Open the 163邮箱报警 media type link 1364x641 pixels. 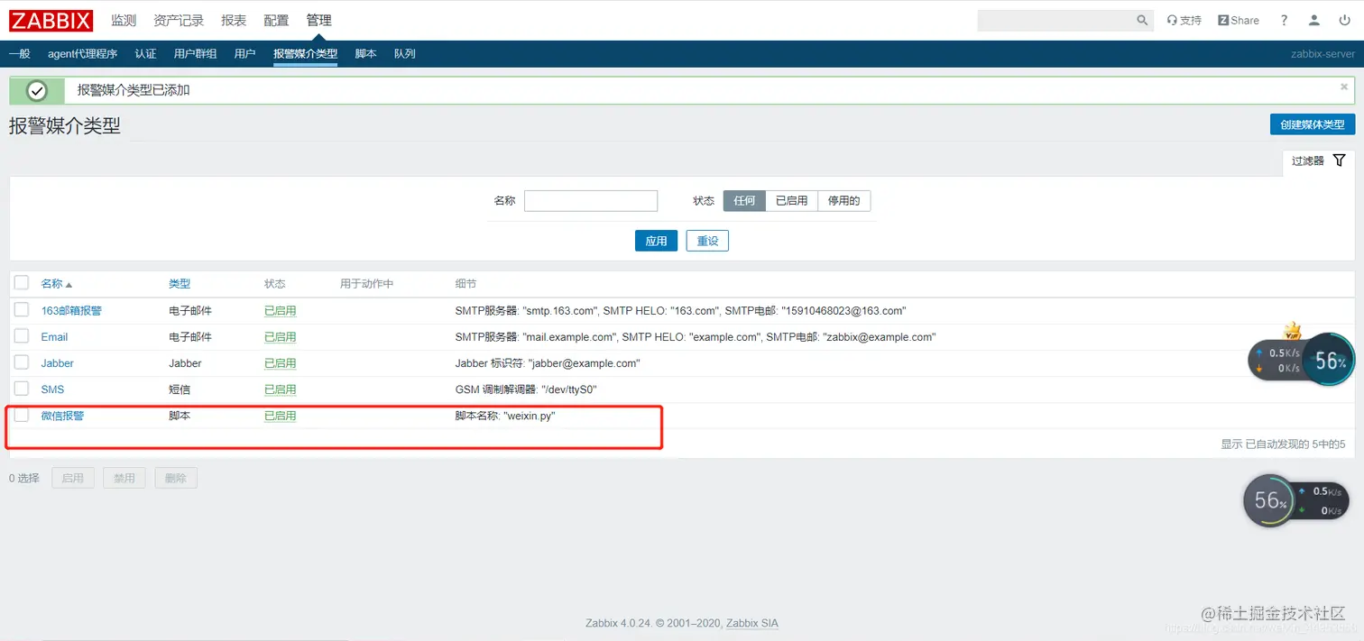pyautogui.click(x=71, y=311)
